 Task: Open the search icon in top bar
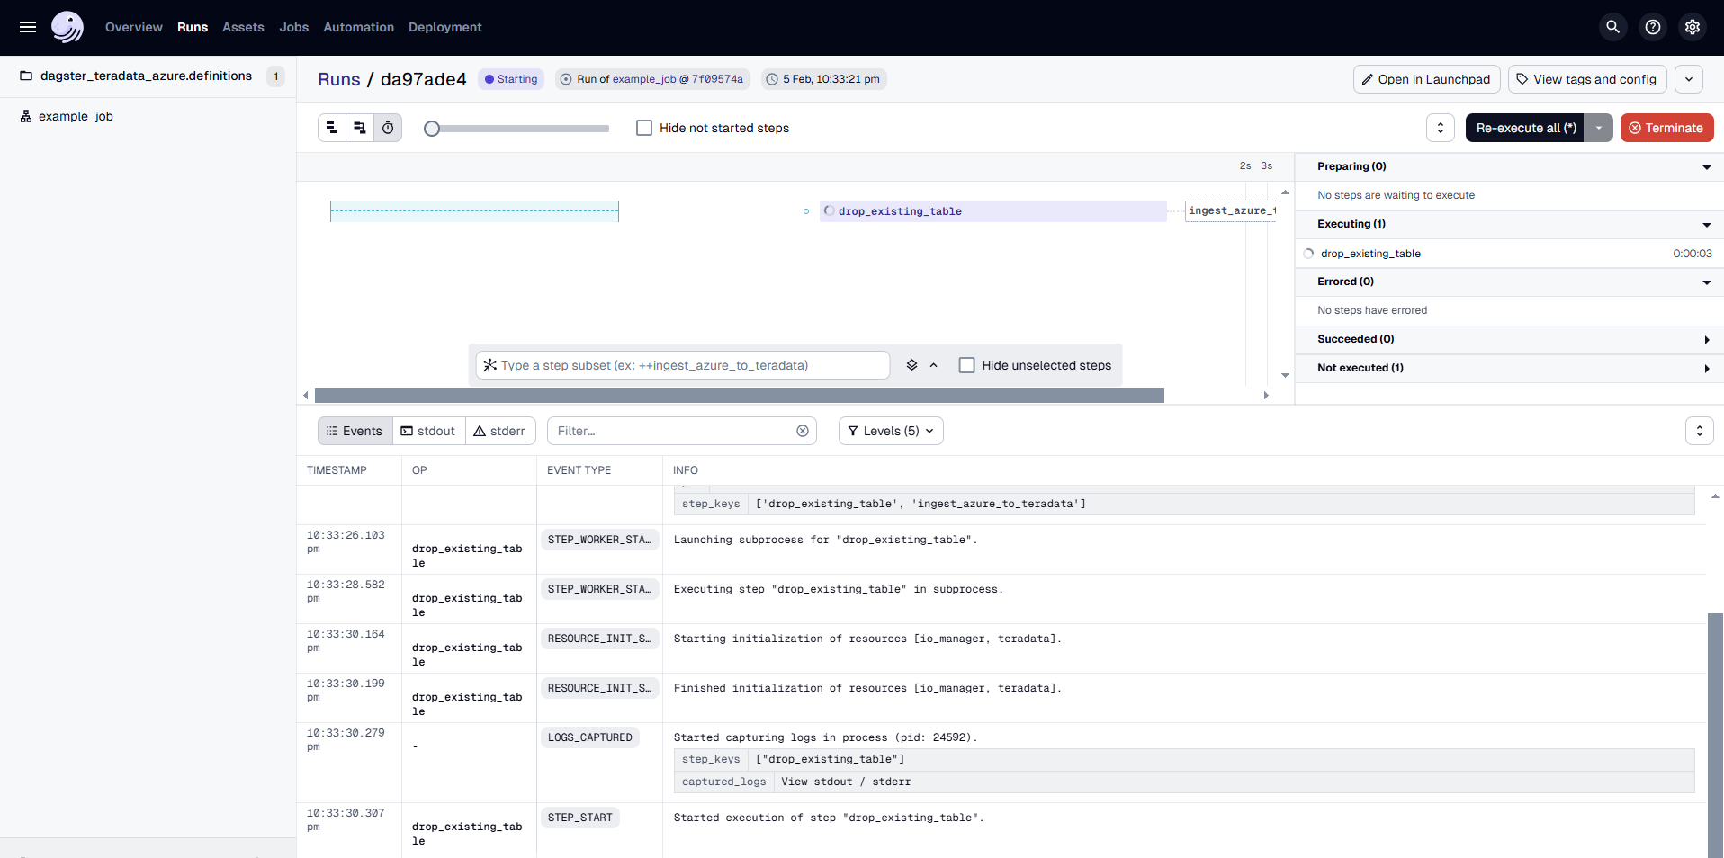point(1613,27)
